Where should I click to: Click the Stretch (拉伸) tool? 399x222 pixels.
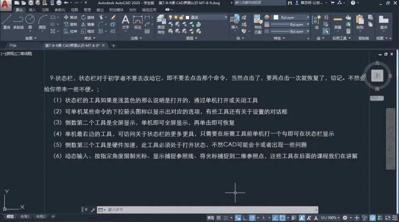coord(70,31)
